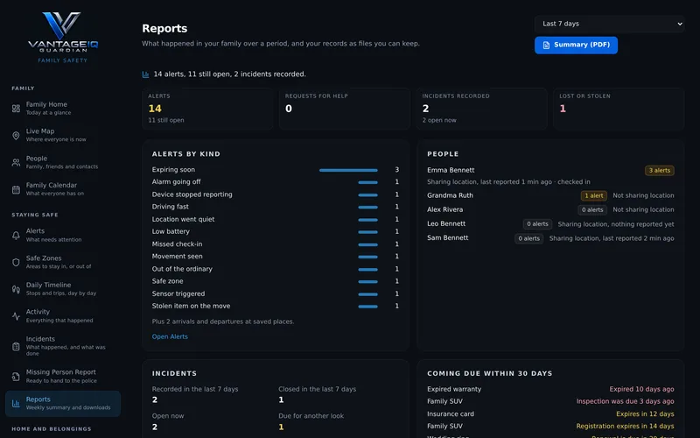Click 'Closed in the last 7 days' count
The width and height of the screenshot is (700, 438).
click(x=281, y=399)
